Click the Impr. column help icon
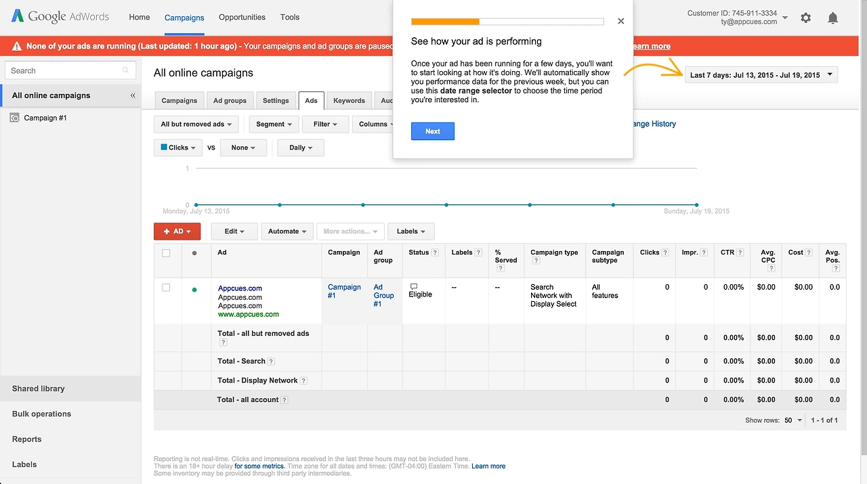The height and width of the screenshot is (484, 867). (704, 252)
